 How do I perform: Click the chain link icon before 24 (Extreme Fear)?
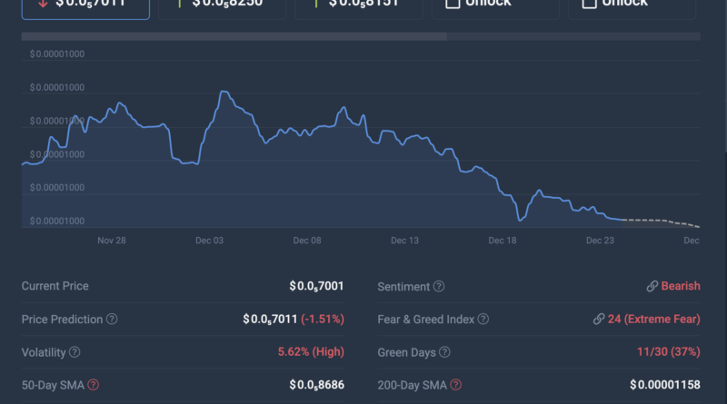point(600,320)
